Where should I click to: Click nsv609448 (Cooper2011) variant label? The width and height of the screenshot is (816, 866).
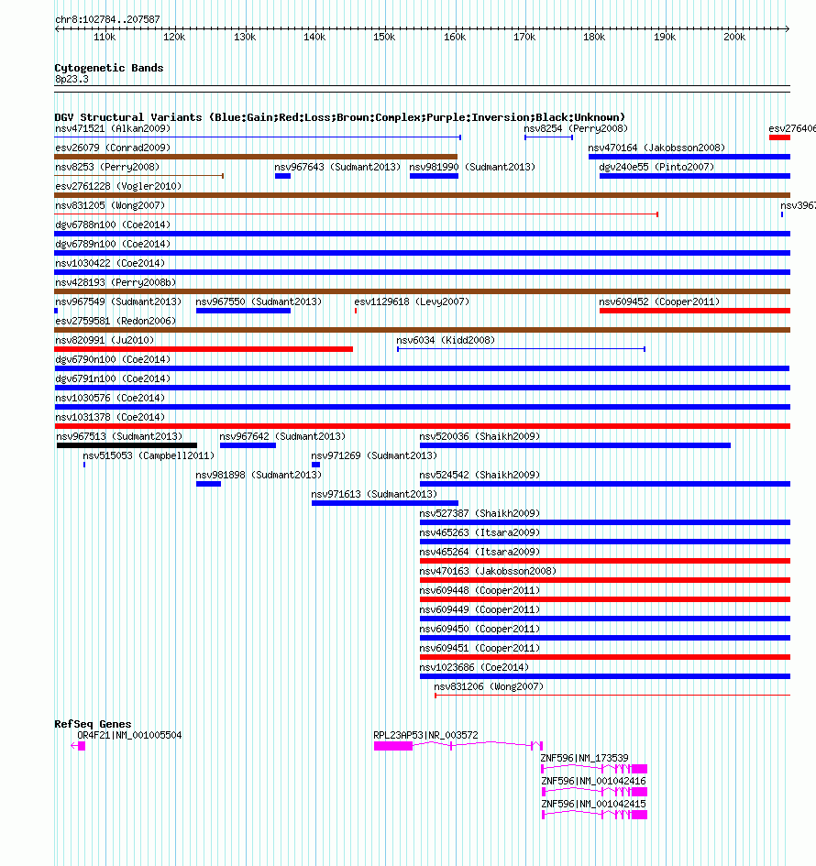[x=480, y=591]
